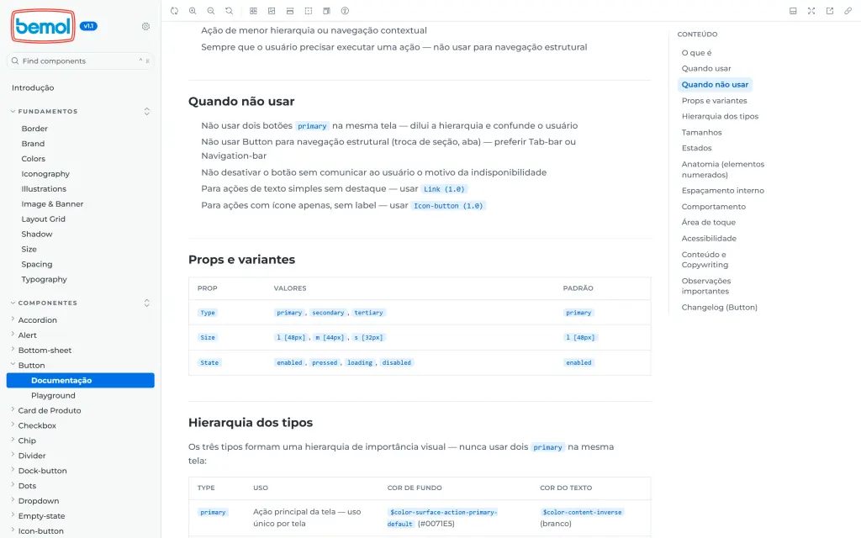Open the Introdução page
Screen dimensions: 861x538
point(33,87)
